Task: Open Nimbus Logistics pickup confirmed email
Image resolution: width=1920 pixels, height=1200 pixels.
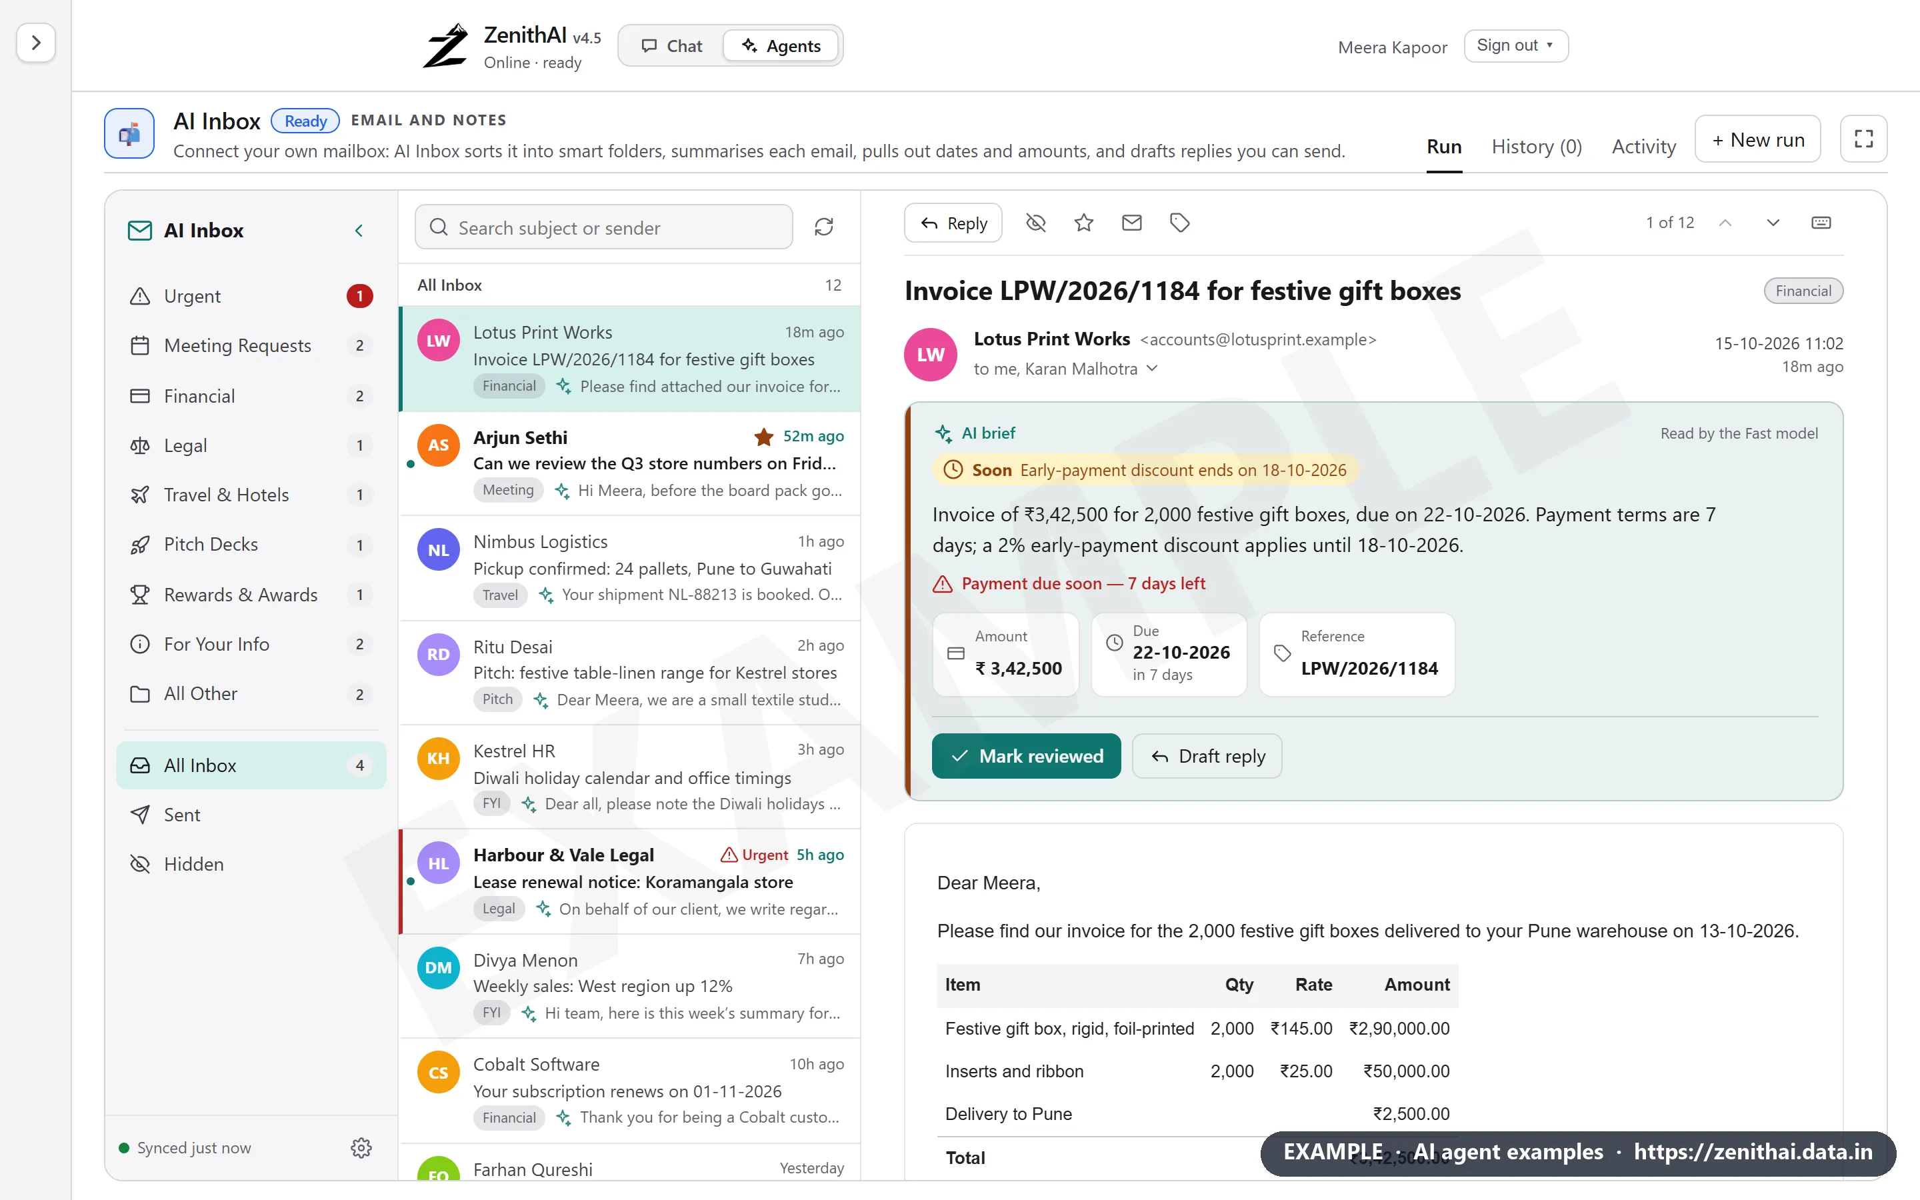Action: click(x=630, y=568)
